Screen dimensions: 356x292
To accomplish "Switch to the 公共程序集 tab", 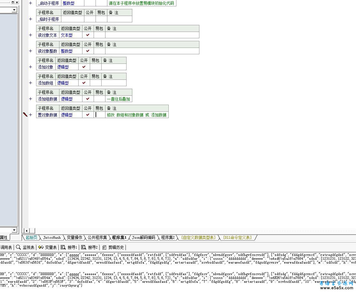I will (97, 237).
